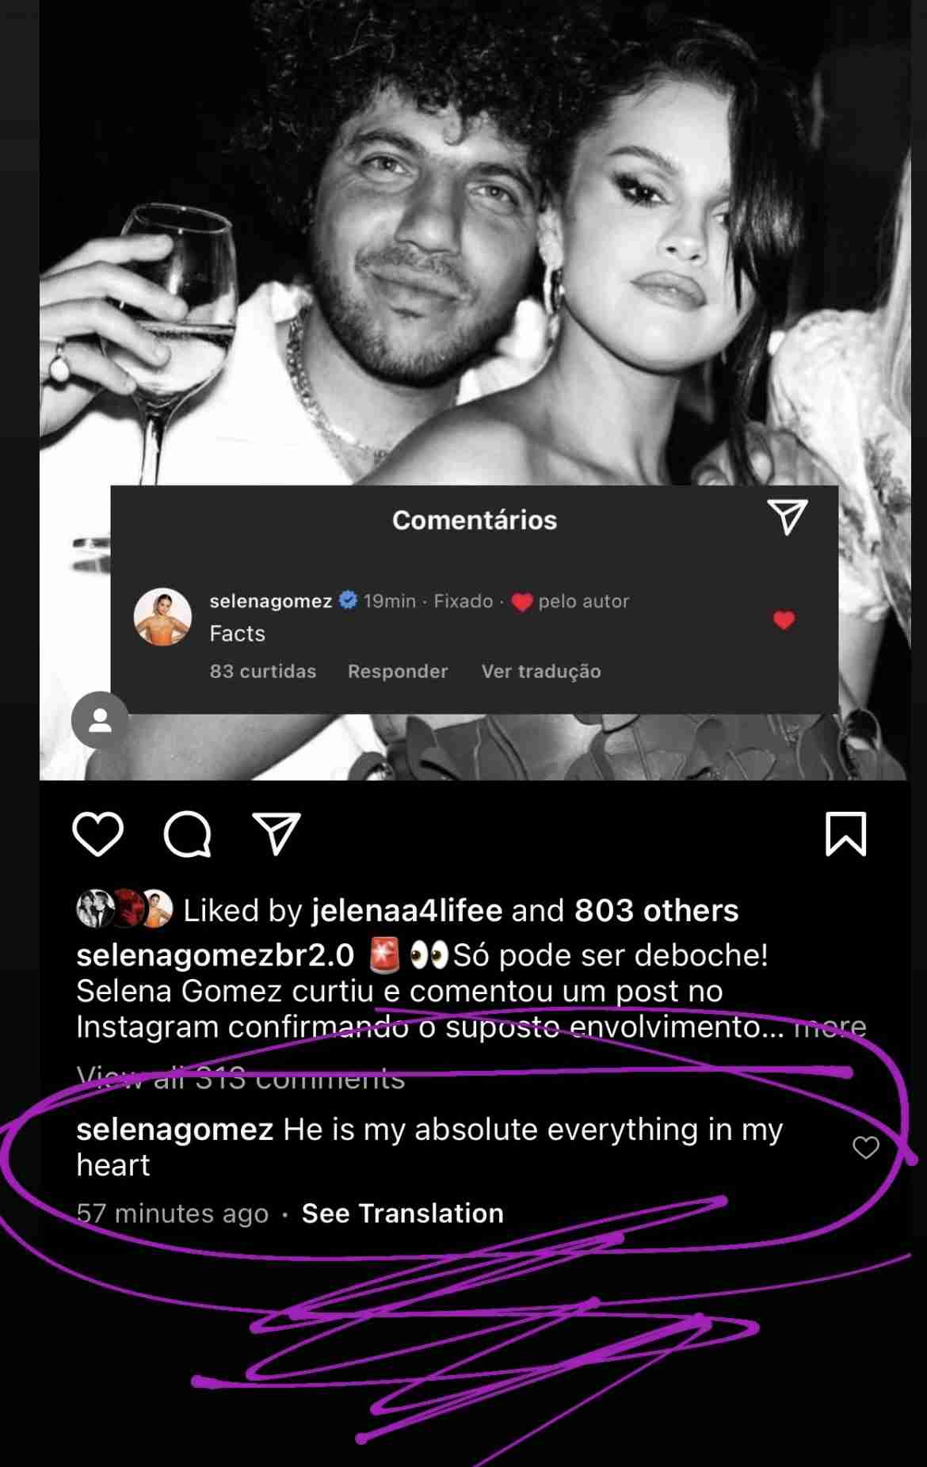Image resolution: width=927 pixels, height=1467 pixels.
Task: Tap the tagged people icon on photo
Action: [x=100, y=720]
